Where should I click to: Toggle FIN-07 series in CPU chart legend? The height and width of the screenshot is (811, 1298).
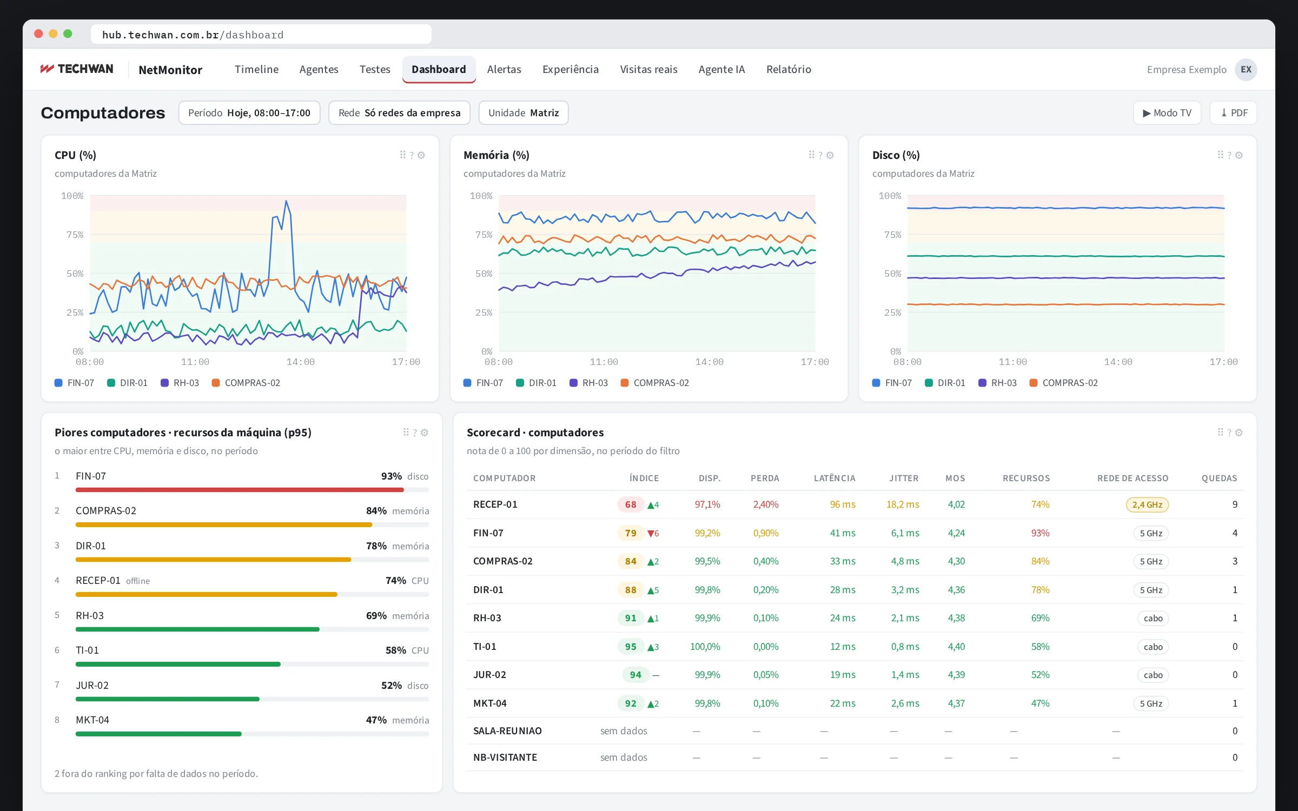click(x=75, y=383)
